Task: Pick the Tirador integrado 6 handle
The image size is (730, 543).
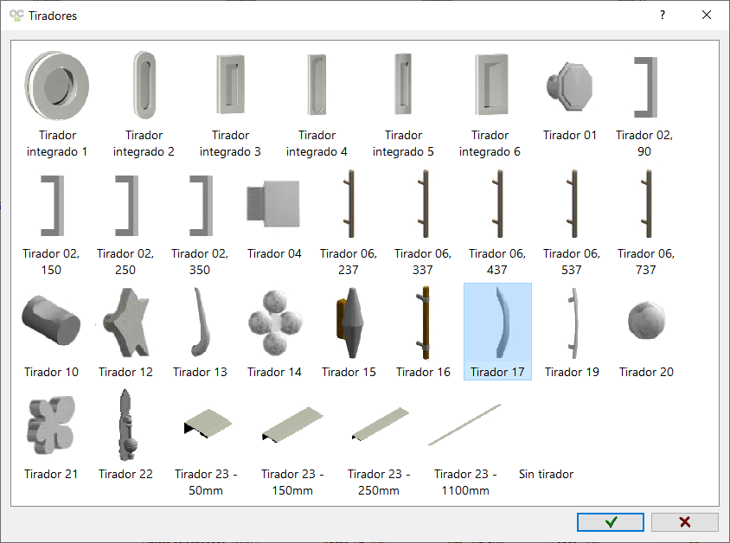Action: tap(490, 104)
